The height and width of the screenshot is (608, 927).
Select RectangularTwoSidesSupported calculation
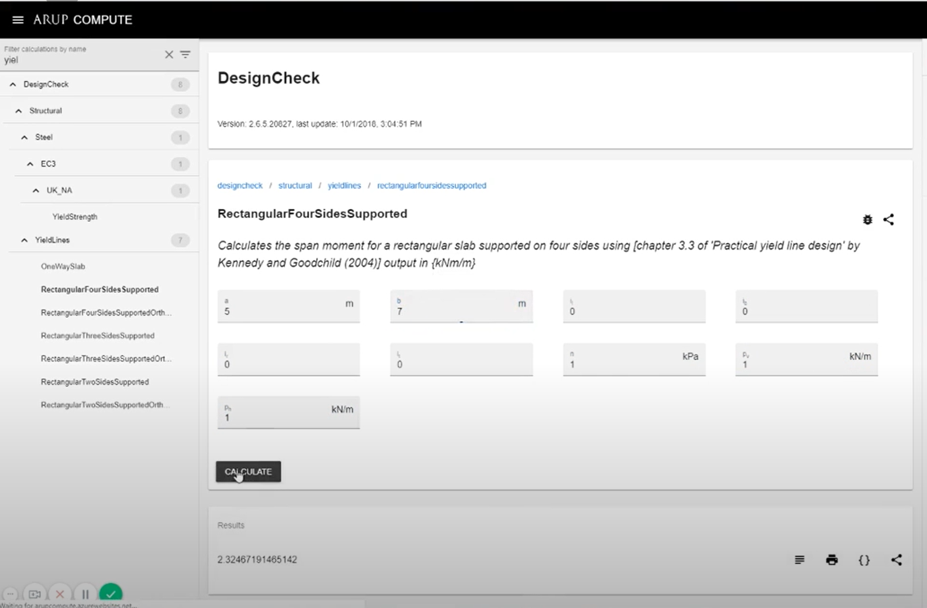[95, 382]
